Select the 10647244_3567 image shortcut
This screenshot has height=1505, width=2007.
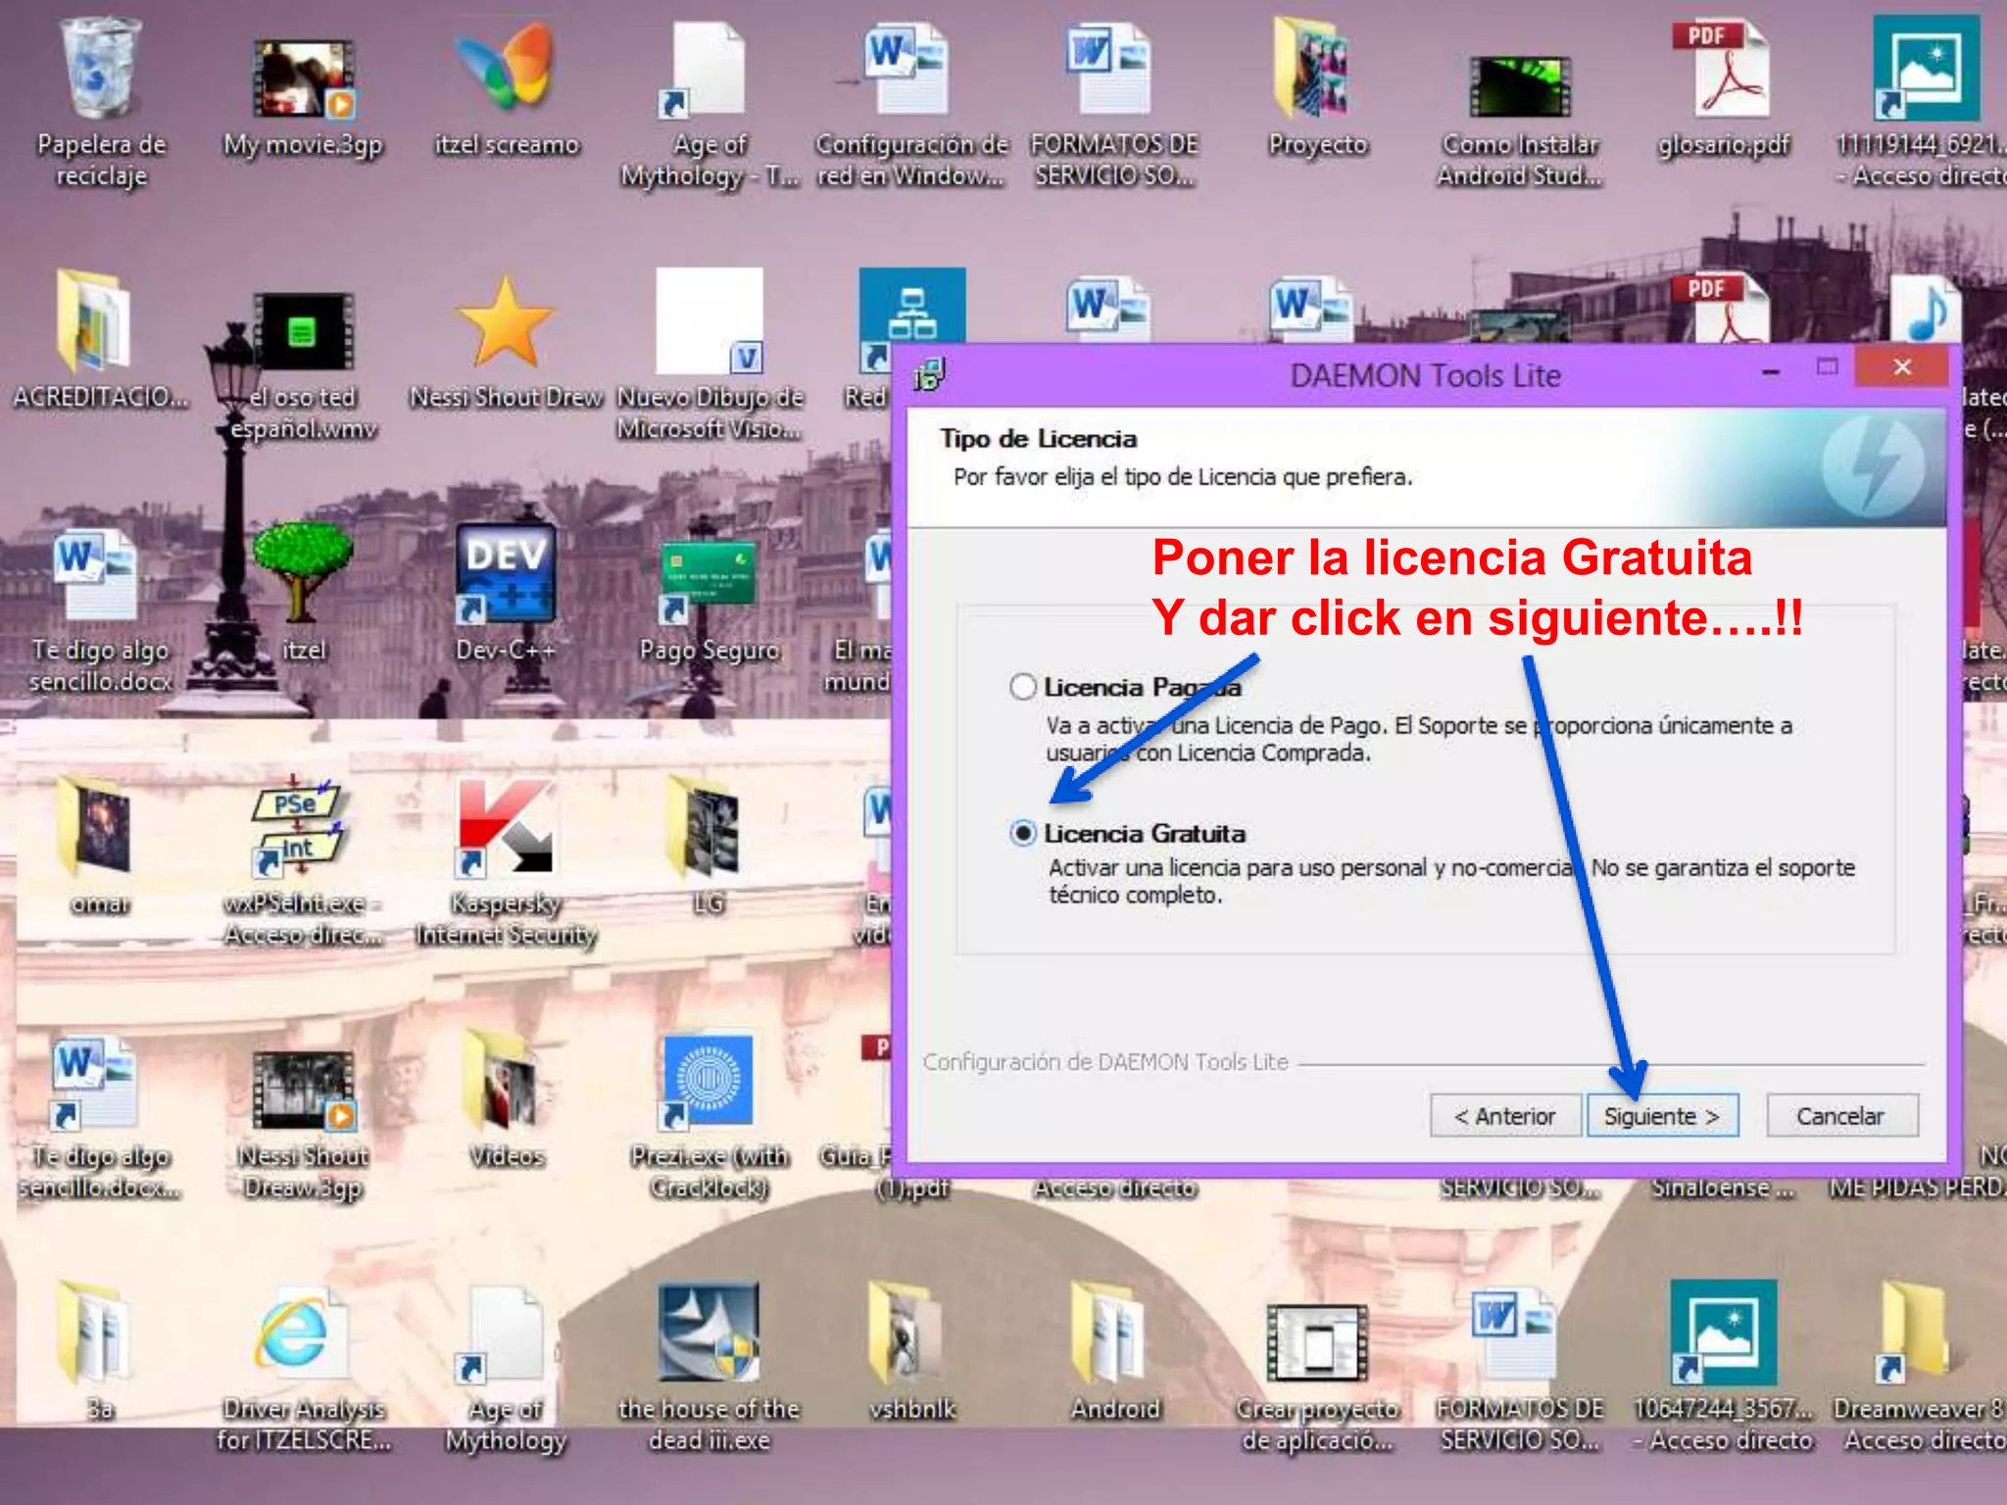pos(1723,1368)
